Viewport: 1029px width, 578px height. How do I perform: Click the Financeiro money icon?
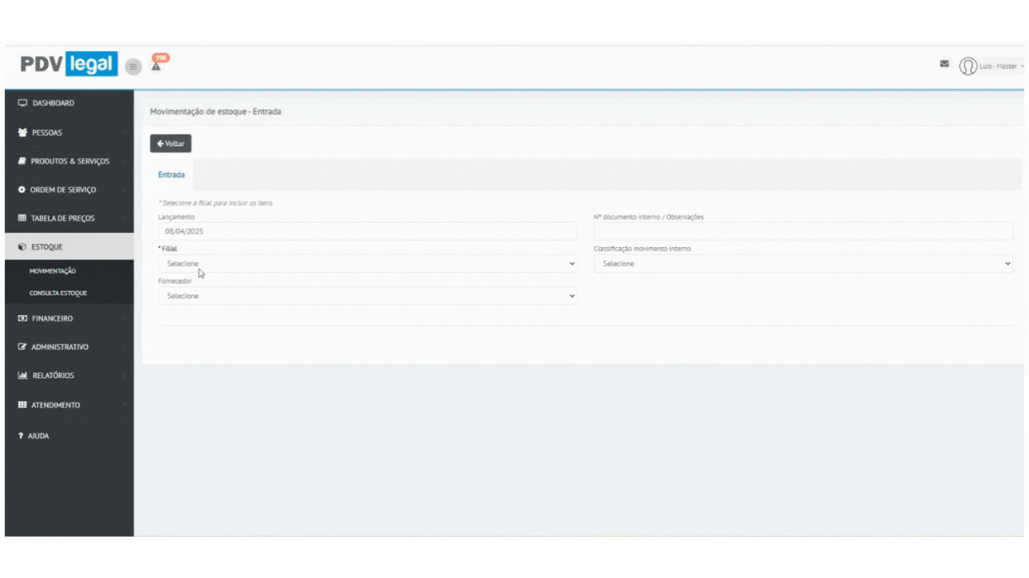[23, 318]
